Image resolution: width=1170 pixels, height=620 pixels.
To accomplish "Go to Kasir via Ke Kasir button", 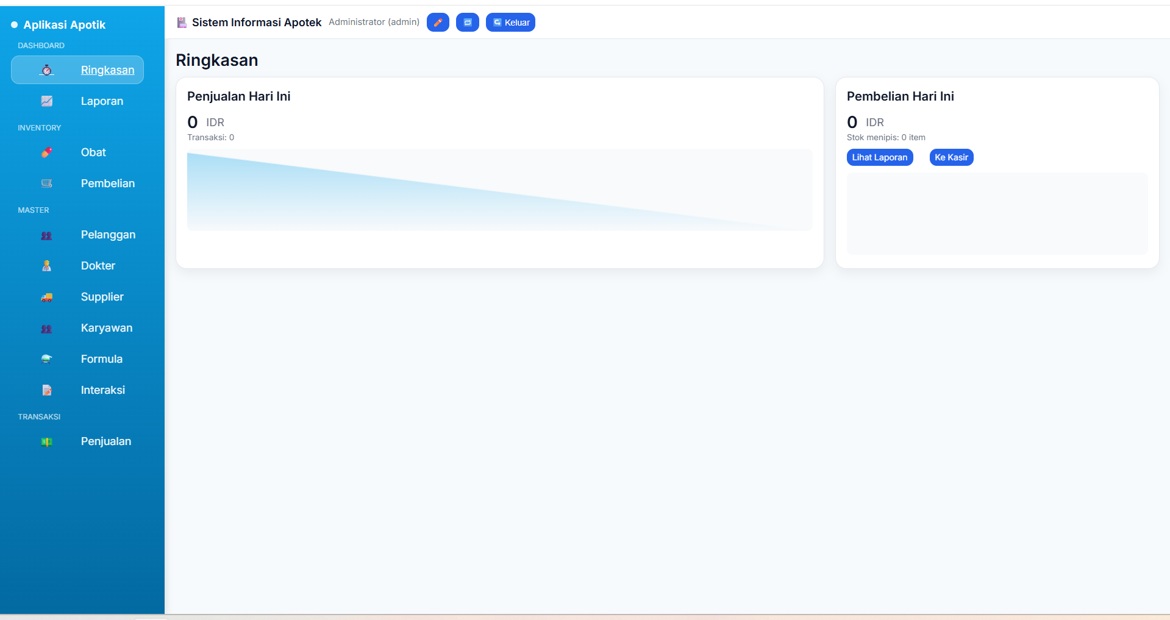I will (x=951, y=157).
